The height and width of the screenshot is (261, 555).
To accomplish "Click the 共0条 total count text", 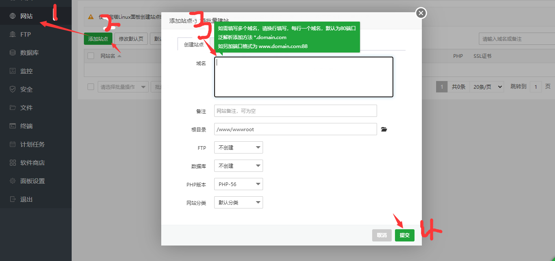I will (x=458, y=87).
